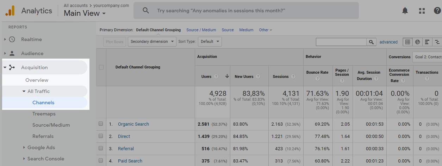
Task: Click the table search magnifier button
Action: point(371,42)
